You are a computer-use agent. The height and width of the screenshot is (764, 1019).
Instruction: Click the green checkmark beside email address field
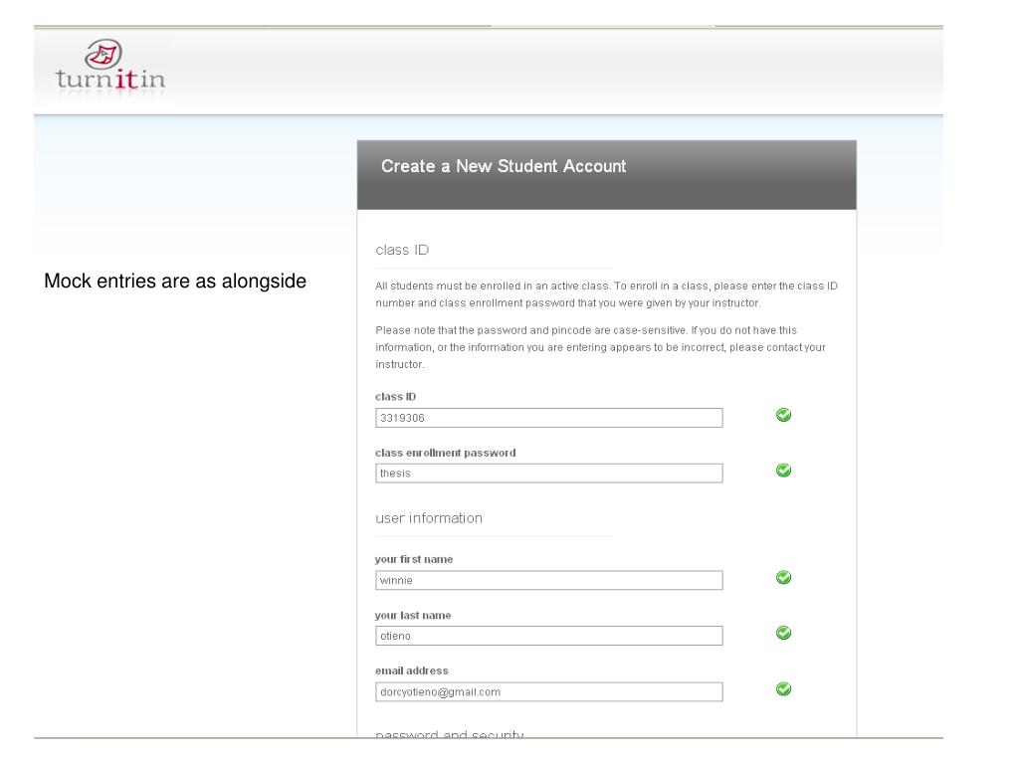click(x=783, y=689)
